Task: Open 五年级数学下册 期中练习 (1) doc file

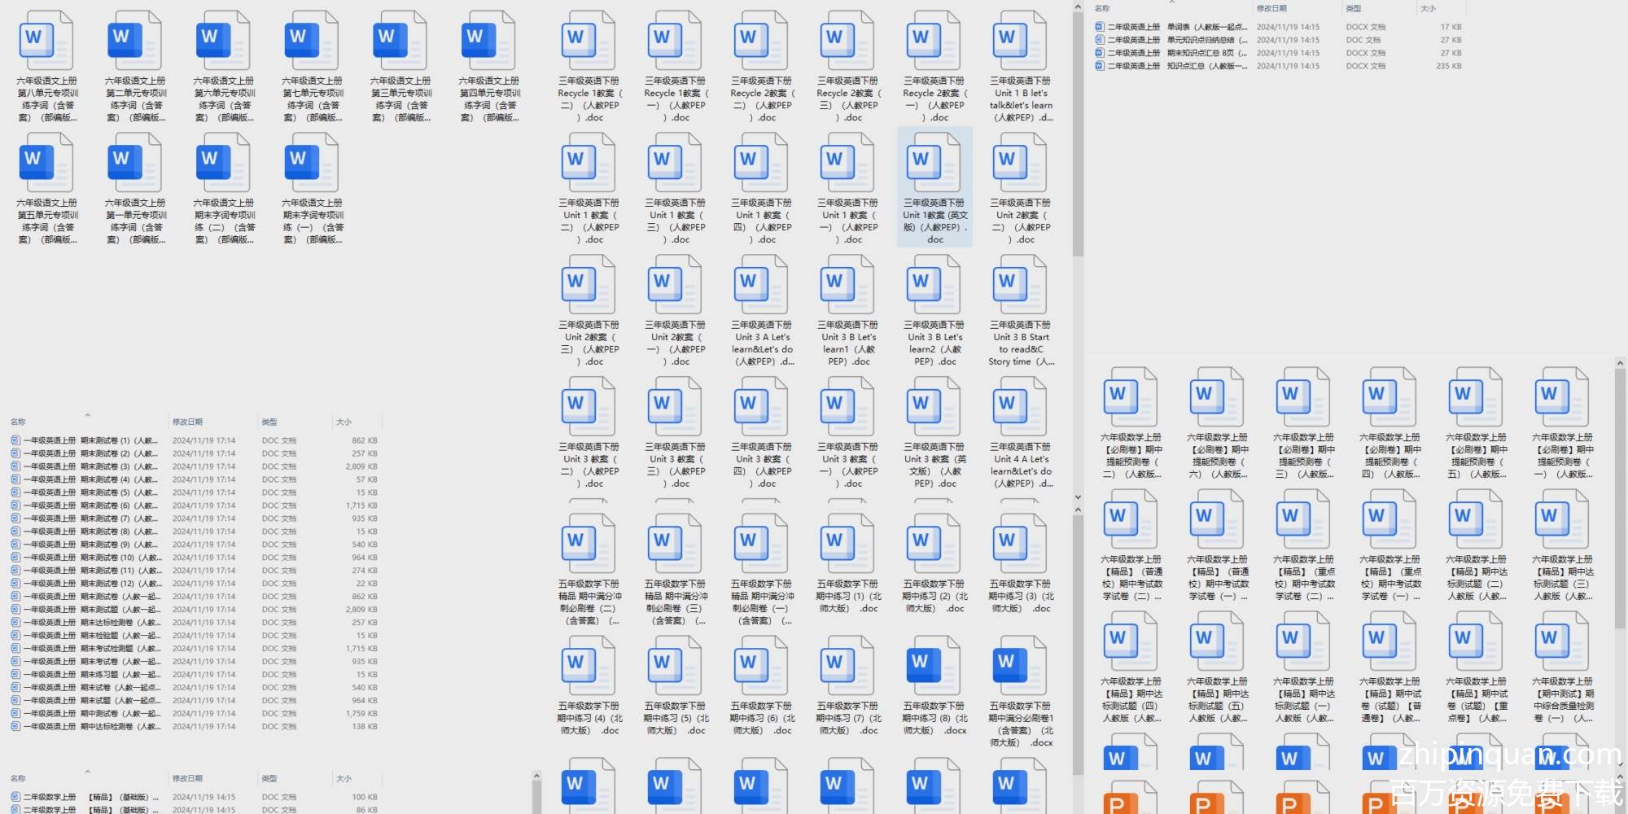Action: click(847, 544)
